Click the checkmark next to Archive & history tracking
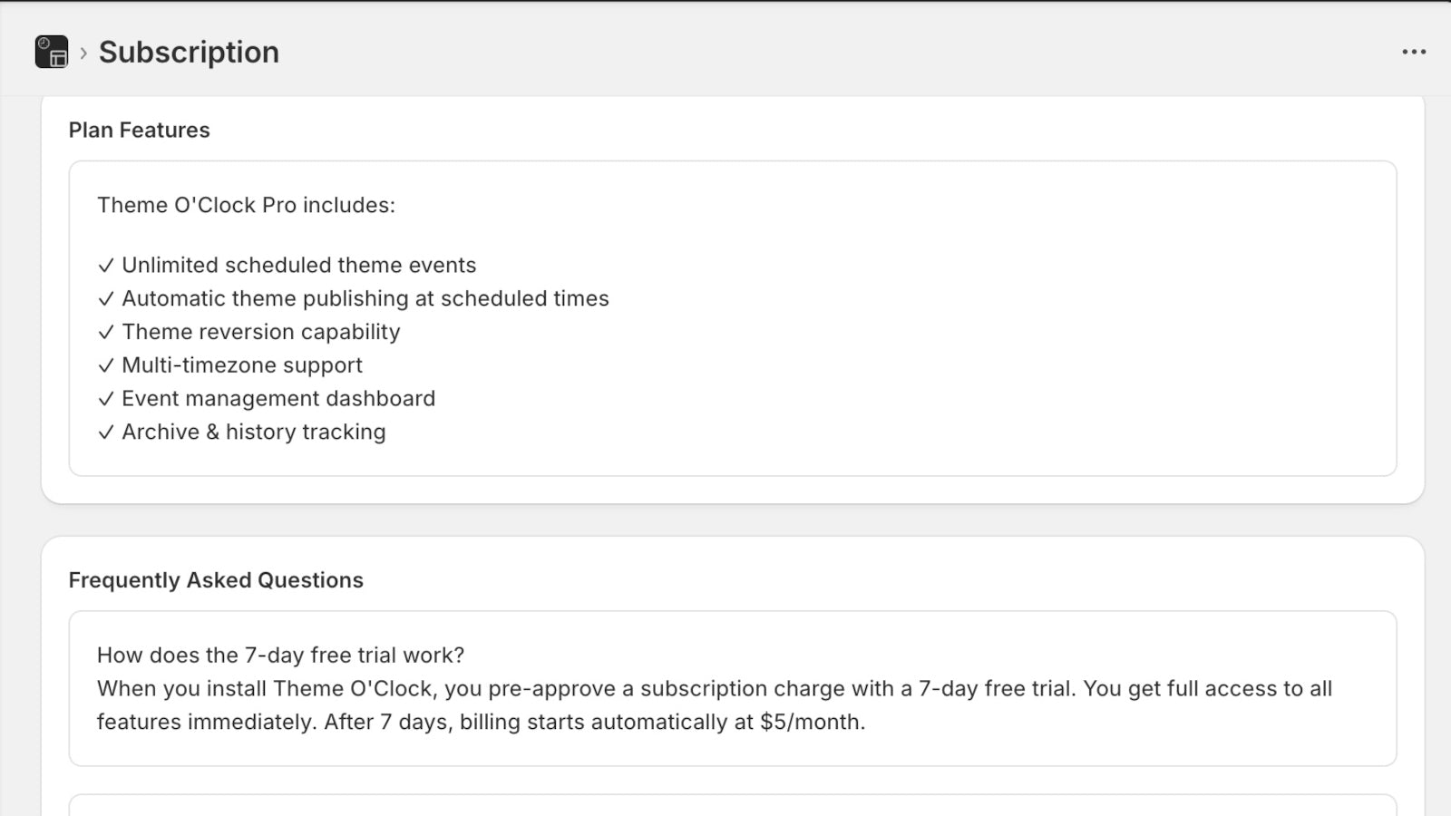Image resolution: width=1451 pixels, height=816 pixels. click(x=104, y=432)
